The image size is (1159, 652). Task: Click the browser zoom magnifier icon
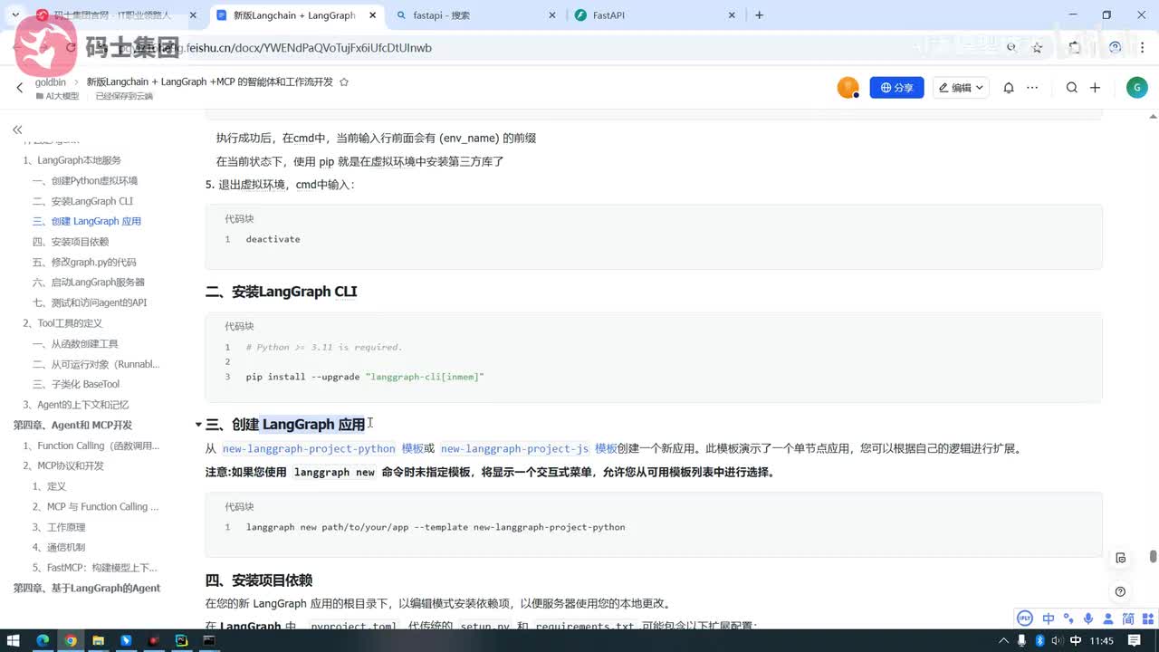point(1011,47)
